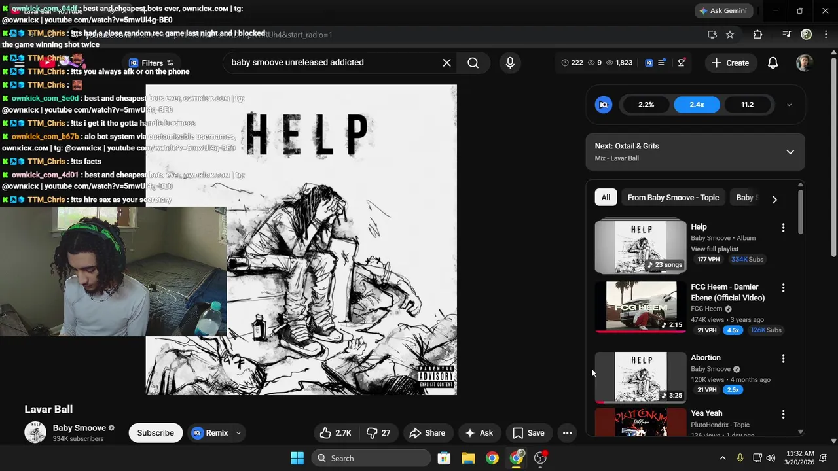Open vidIQ trophy achievements icon
The image size is (838, 471).
coord(682,63)
